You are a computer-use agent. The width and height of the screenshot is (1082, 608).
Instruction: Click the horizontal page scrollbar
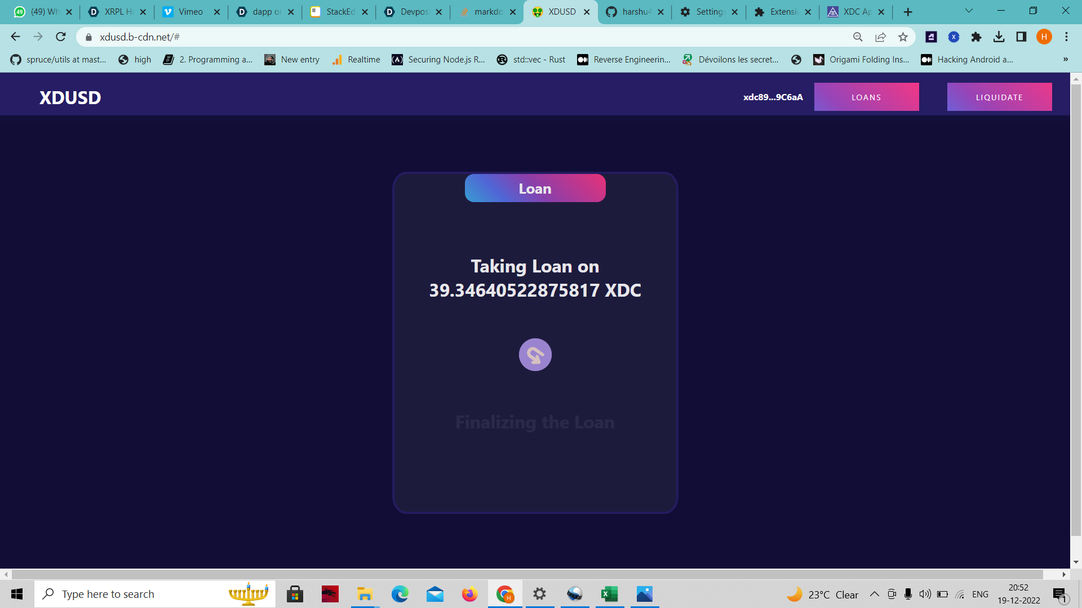527,574
